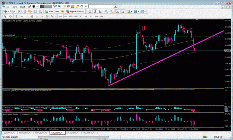Click the Indicators list icon
Screen dimensions: 233x140
[x=129, y=12]
